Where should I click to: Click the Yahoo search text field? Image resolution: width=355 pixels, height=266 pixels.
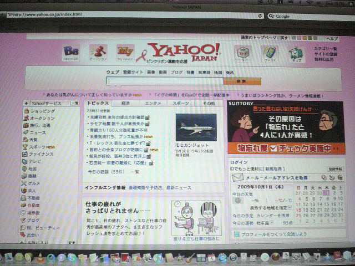[165, 81]
